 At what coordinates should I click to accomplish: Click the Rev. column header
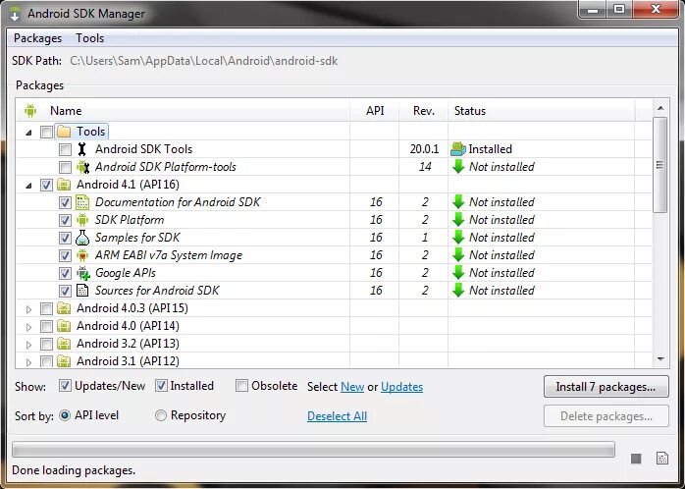point(423,111)
